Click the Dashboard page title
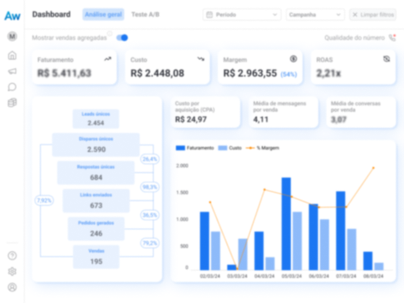Viewport: 404px width, 303px height. click(x=51, y=15)
